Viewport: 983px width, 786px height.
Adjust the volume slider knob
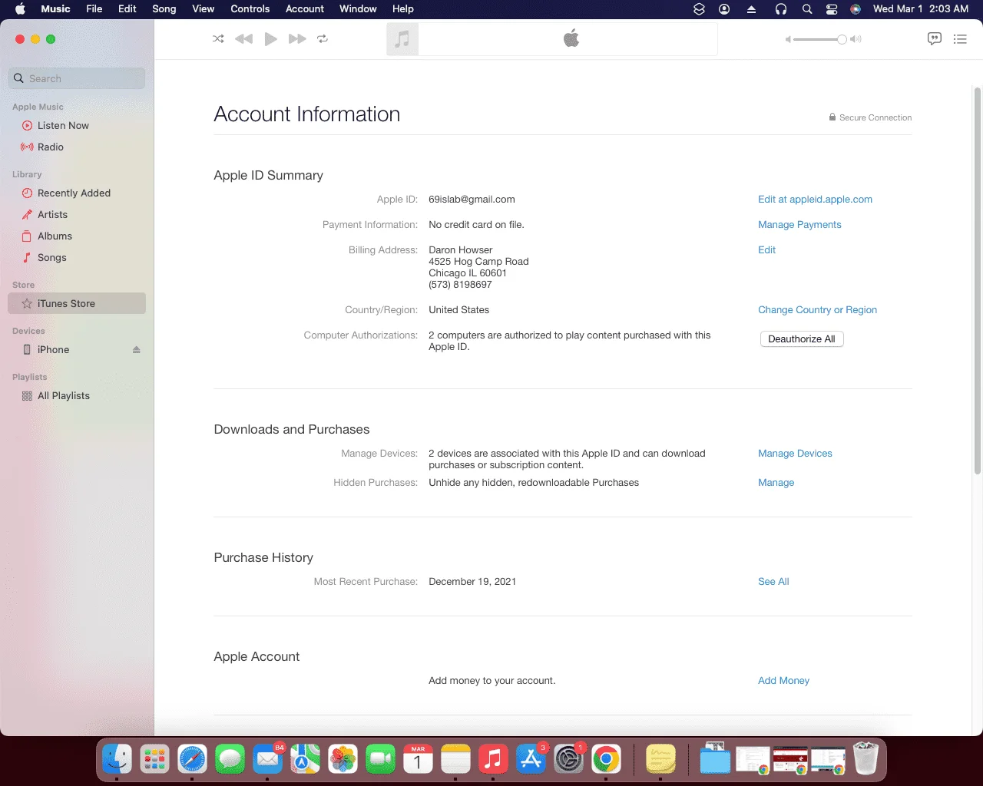pyautogui.click(x=842, y=39)
